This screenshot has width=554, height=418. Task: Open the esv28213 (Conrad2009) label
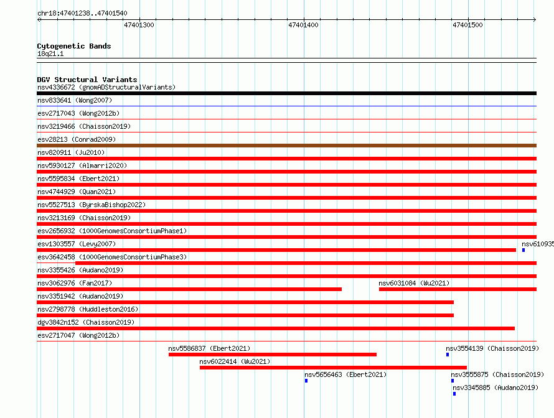tap(77, 139)
